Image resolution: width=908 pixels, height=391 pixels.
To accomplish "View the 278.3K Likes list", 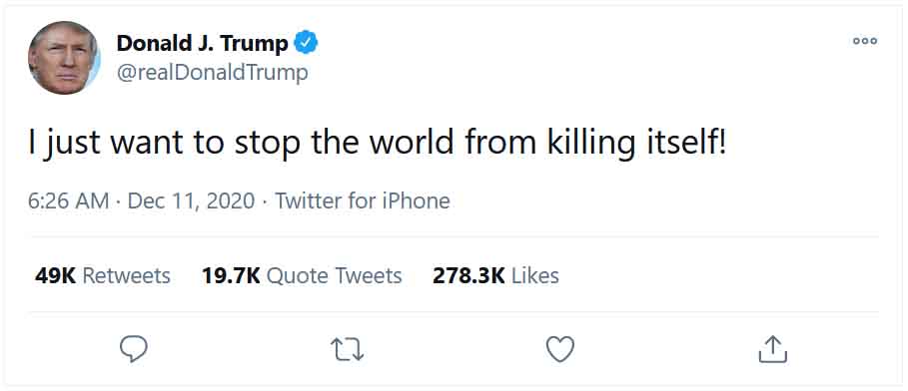I will coord(495,276).
